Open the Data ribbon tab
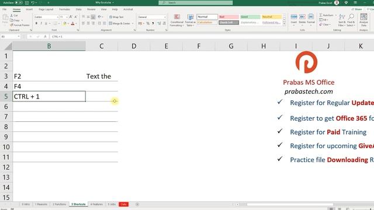Screen dimensions: 374x210 pyautogui.click(x=78, y=9)
